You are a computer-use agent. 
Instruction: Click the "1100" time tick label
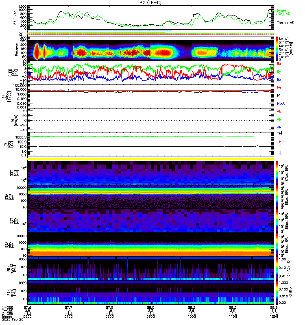(x=233, y=316)
